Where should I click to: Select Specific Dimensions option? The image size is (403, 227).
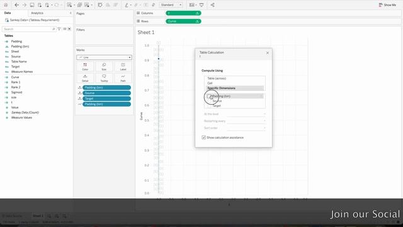234,88
